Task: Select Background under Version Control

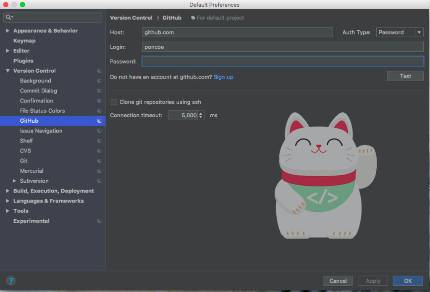Action: click(35, 81)
